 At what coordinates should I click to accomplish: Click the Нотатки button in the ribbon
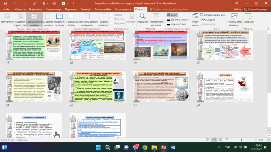coord(131,18)
